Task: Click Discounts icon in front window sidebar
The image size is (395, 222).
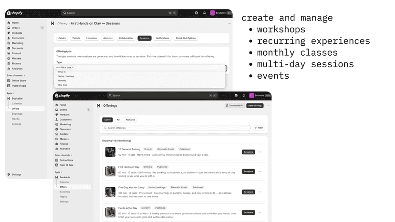Action: 57,129
